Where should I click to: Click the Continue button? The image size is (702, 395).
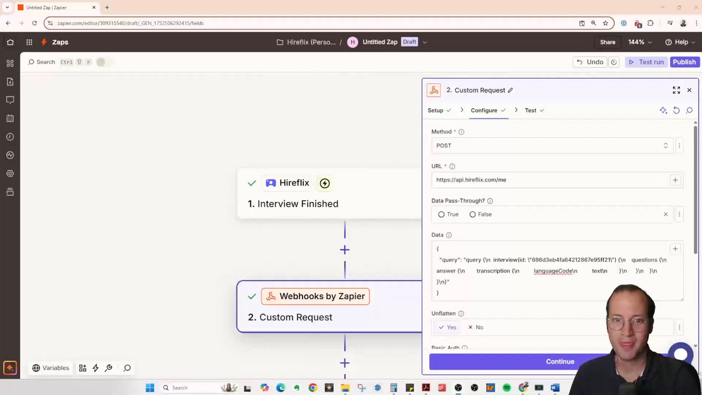point(560,362)
